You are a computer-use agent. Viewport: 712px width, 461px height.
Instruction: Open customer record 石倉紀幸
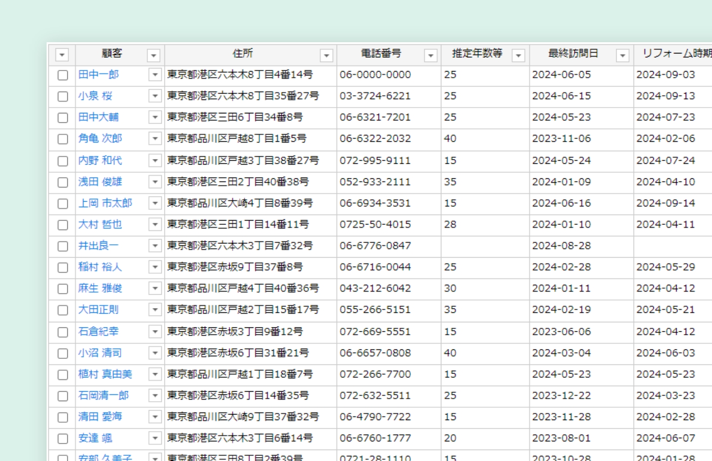click(x=98, y=331)
